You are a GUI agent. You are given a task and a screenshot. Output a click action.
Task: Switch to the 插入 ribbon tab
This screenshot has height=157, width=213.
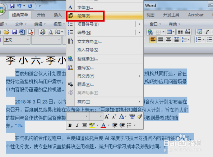(58, 15)
